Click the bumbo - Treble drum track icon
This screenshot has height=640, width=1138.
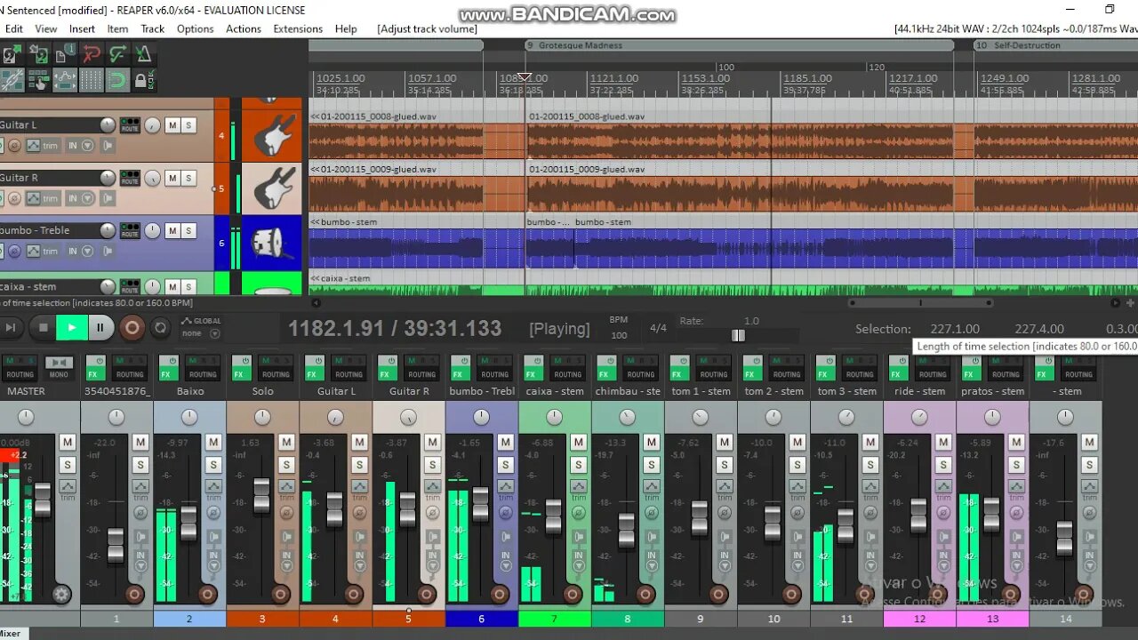tap(272, 241)
